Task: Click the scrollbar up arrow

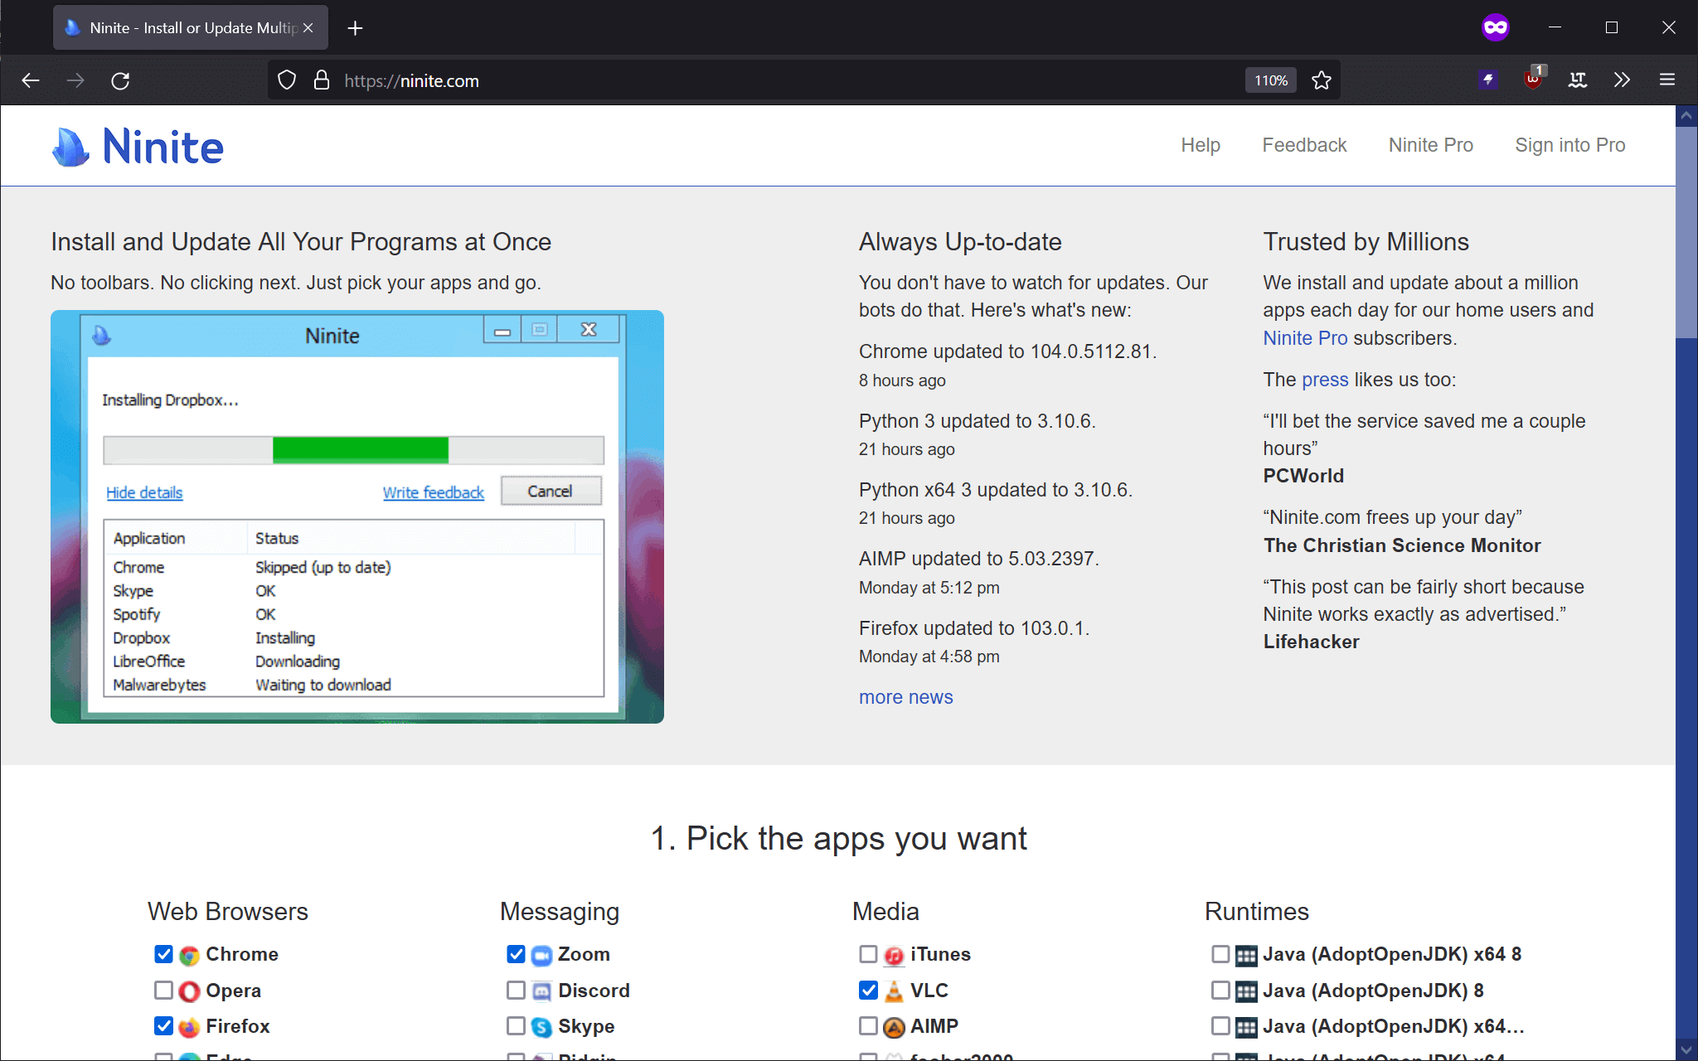Action: tap(1686, 116)
